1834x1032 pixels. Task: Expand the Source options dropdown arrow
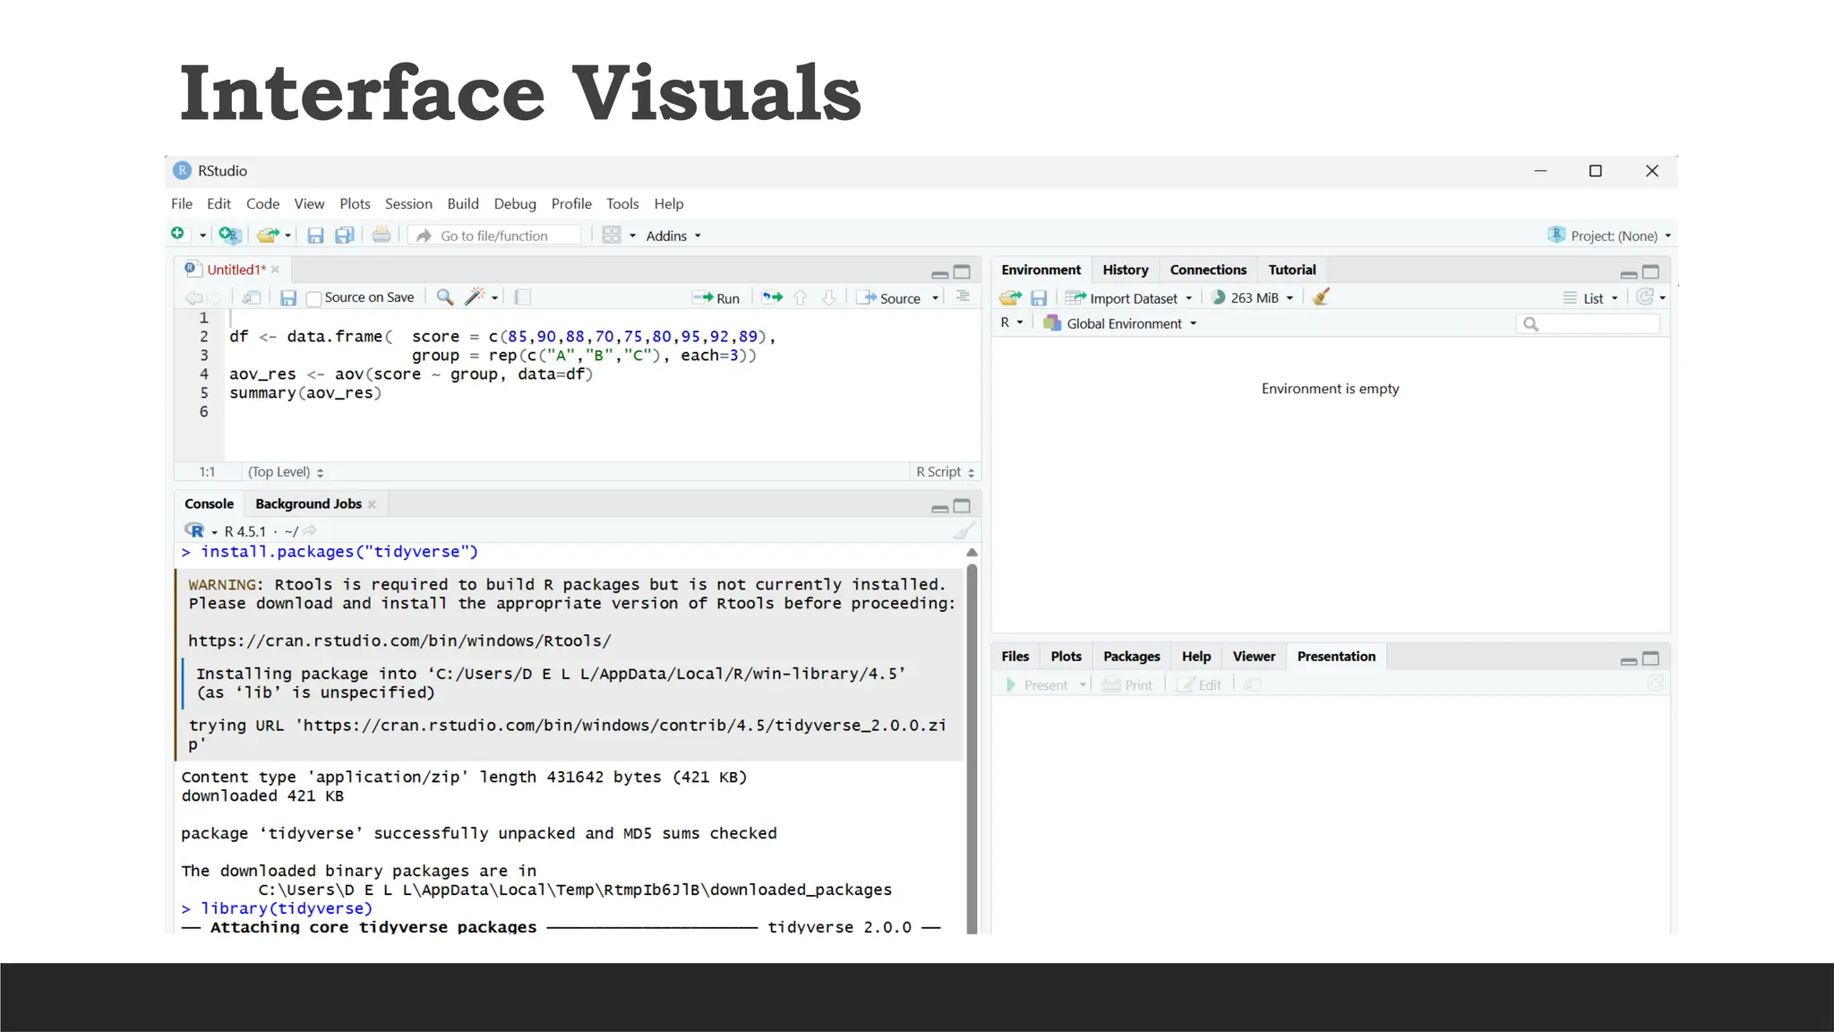[x=935, y=298]
